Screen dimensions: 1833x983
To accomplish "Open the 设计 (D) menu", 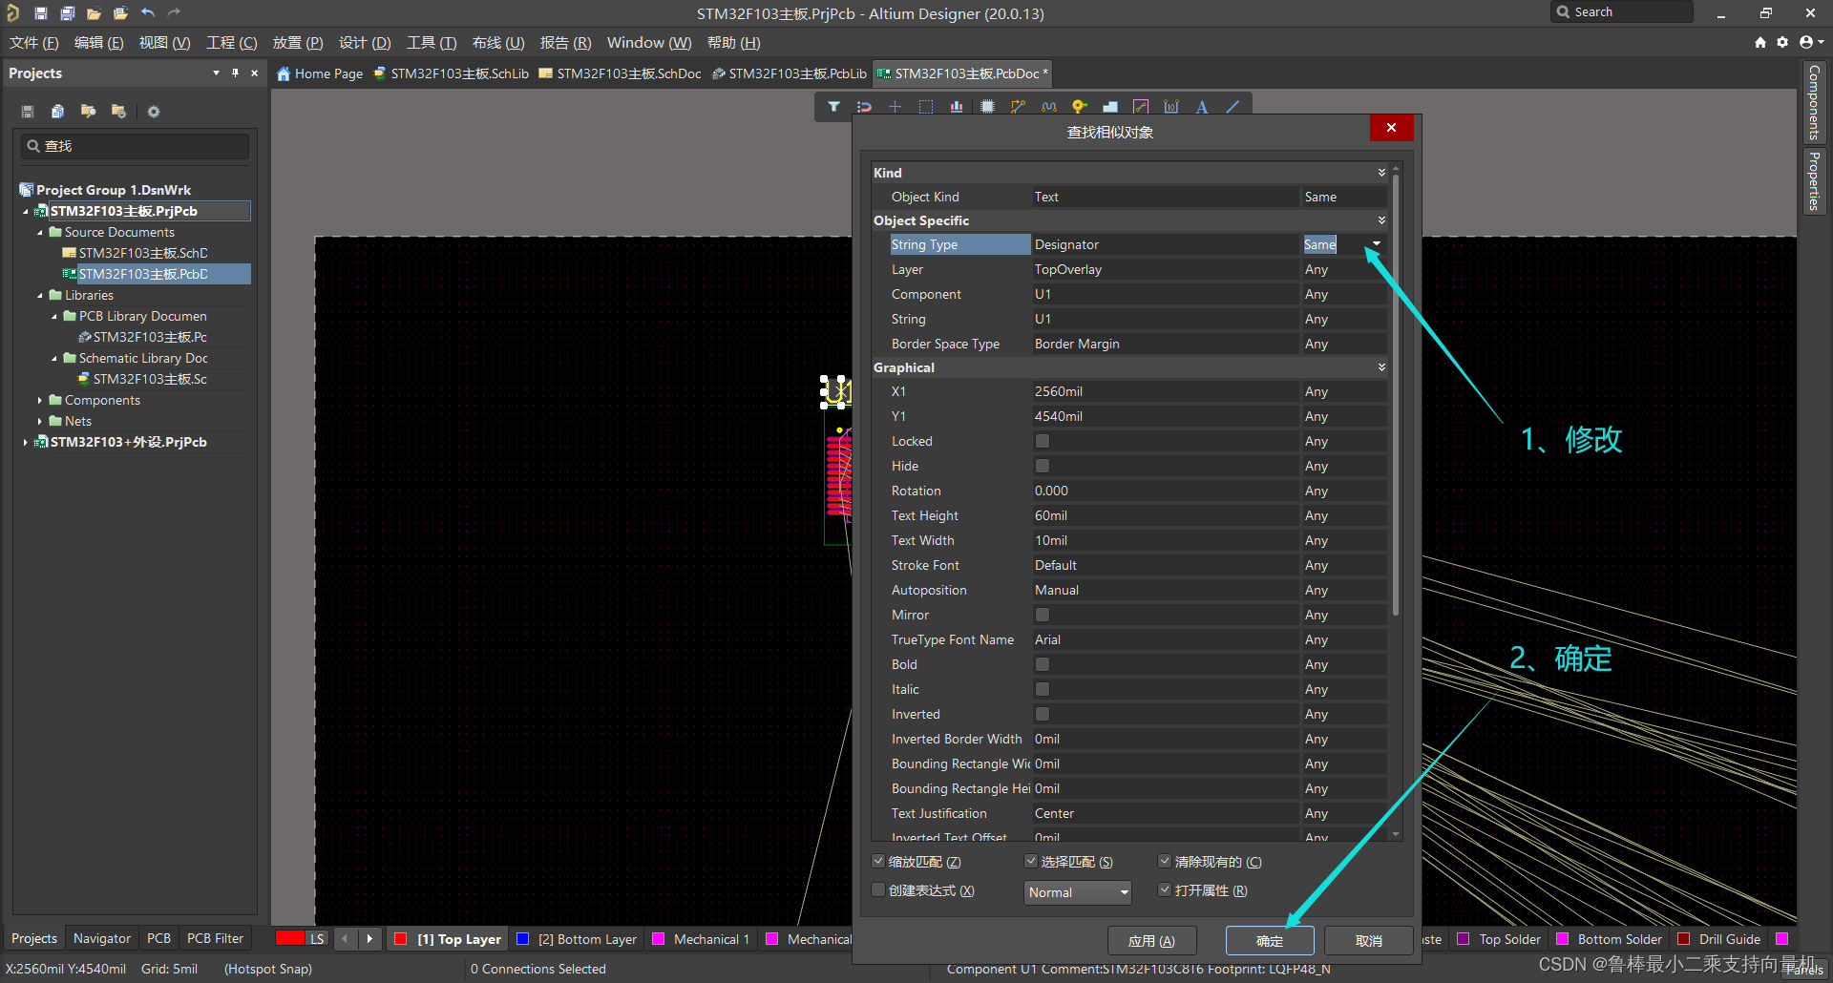I will tap(365, 43).
